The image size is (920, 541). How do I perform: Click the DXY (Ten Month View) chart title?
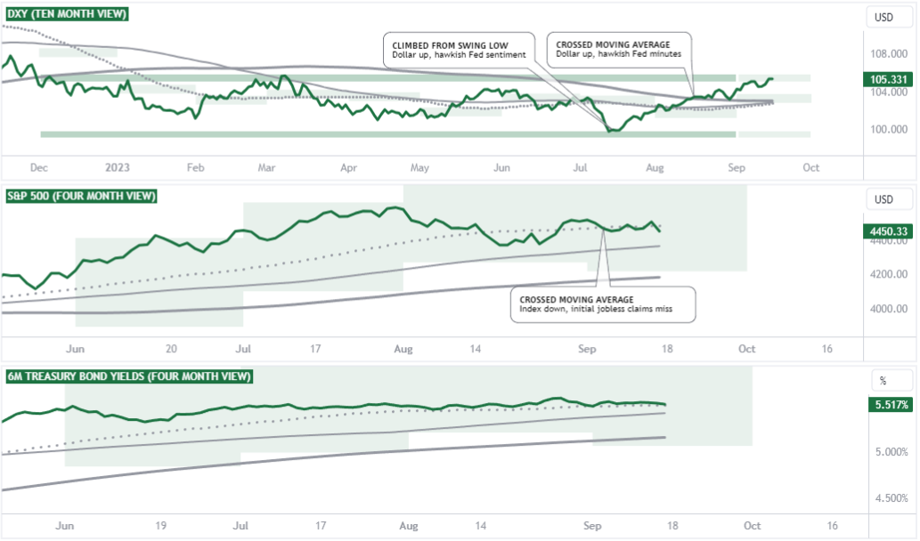click(x=67, y=13)
